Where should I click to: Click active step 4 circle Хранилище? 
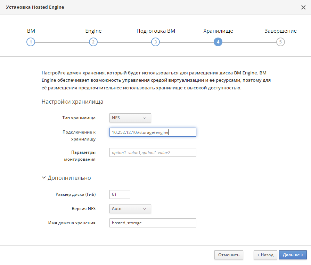218,42
